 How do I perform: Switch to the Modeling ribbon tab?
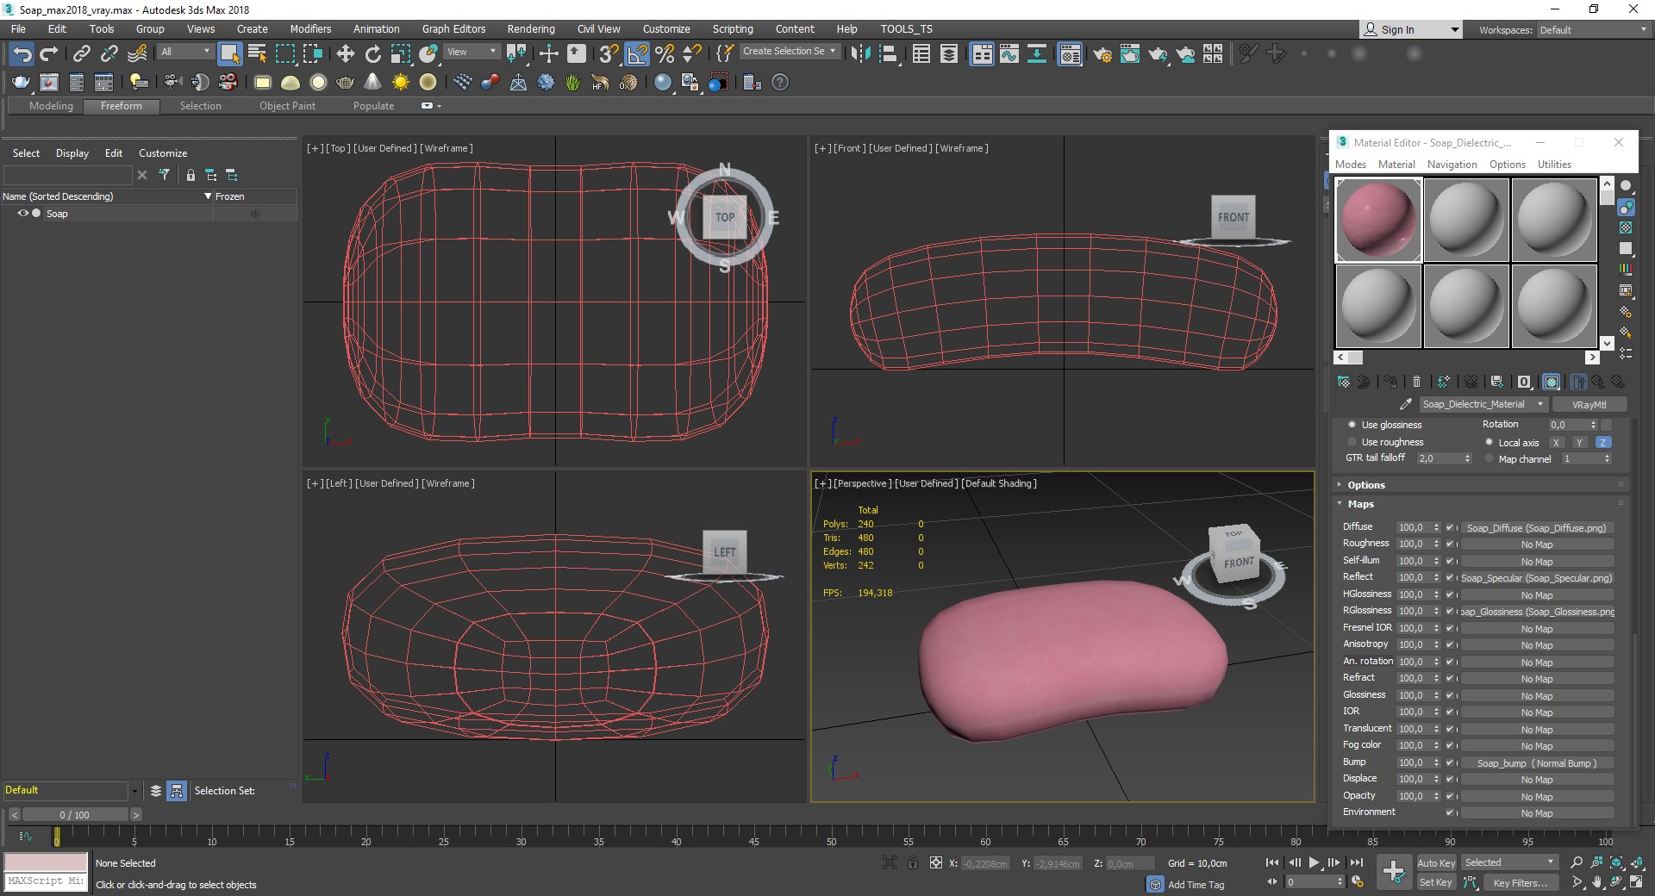pyautogui.click(x=51, y=106)
